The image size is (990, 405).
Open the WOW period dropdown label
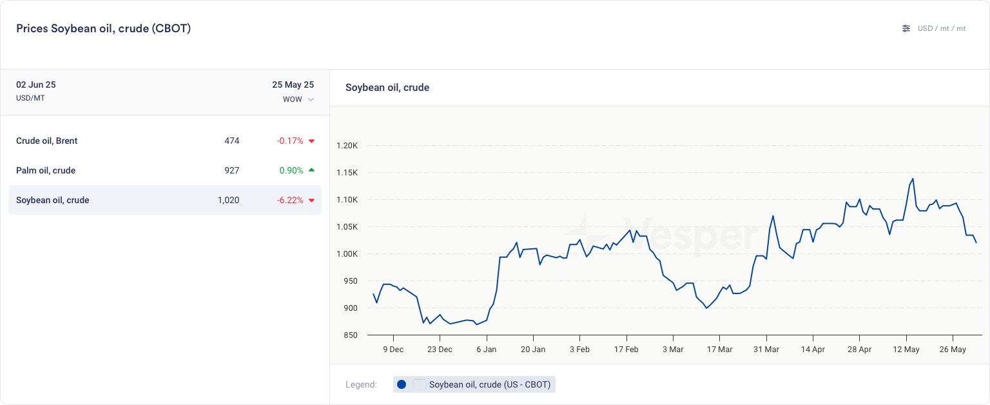292,99
